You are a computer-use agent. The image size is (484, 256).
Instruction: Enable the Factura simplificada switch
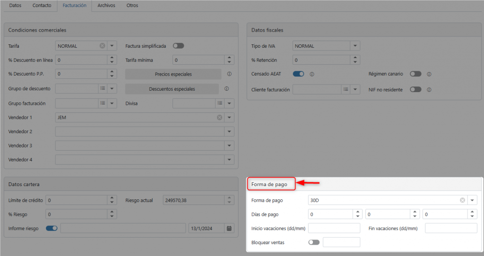(178, 46)
